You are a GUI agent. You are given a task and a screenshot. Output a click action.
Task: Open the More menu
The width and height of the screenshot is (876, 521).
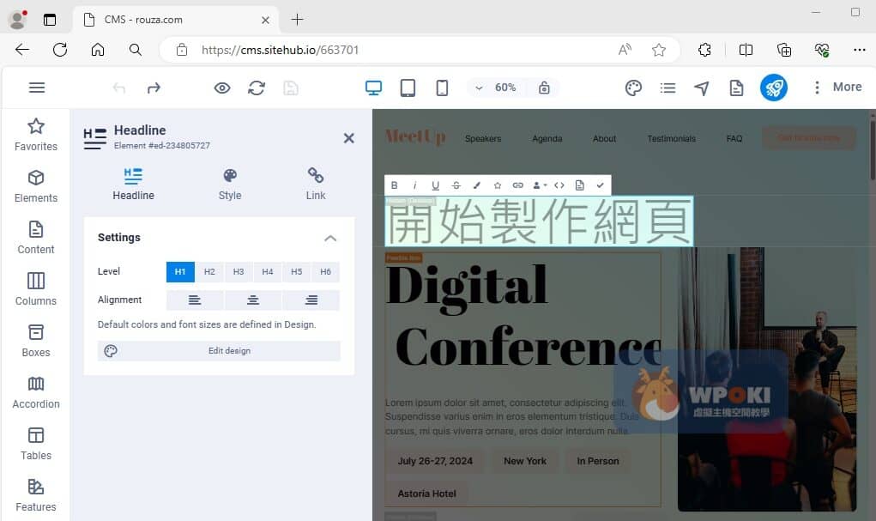(x=837, y=87)
